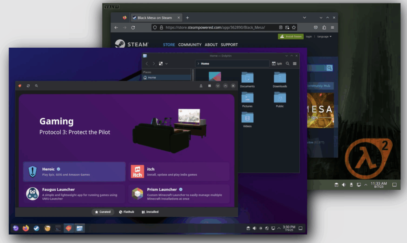The width and height of the screenshot is (407, 243).
Task: Click the app store logo icon in its header
Action: [20, 86]
